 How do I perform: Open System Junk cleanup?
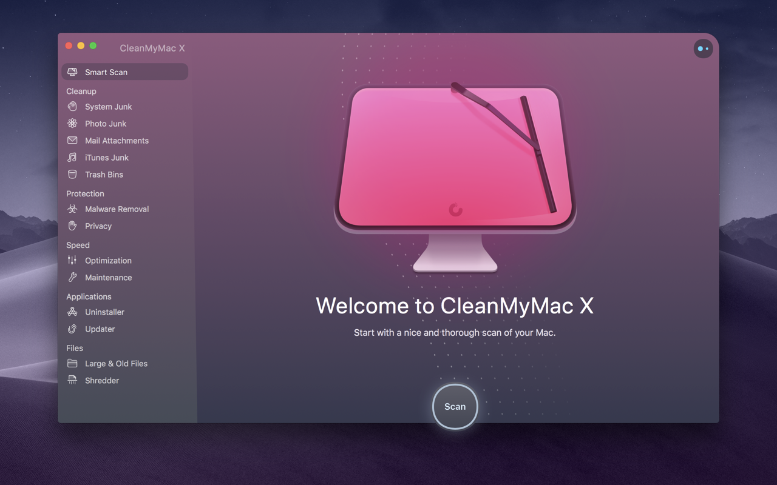[73, 107]
